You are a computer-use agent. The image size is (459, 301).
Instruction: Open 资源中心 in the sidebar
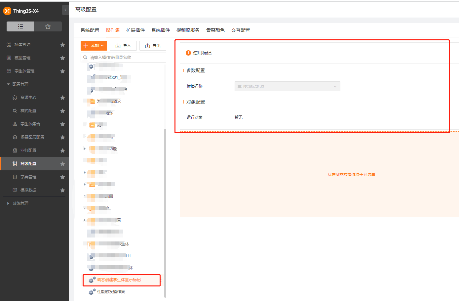(28, 98)
